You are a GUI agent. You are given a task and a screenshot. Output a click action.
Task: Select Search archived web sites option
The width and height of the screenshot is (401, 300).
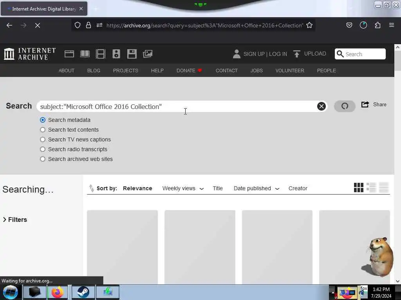tap(43, 159)
